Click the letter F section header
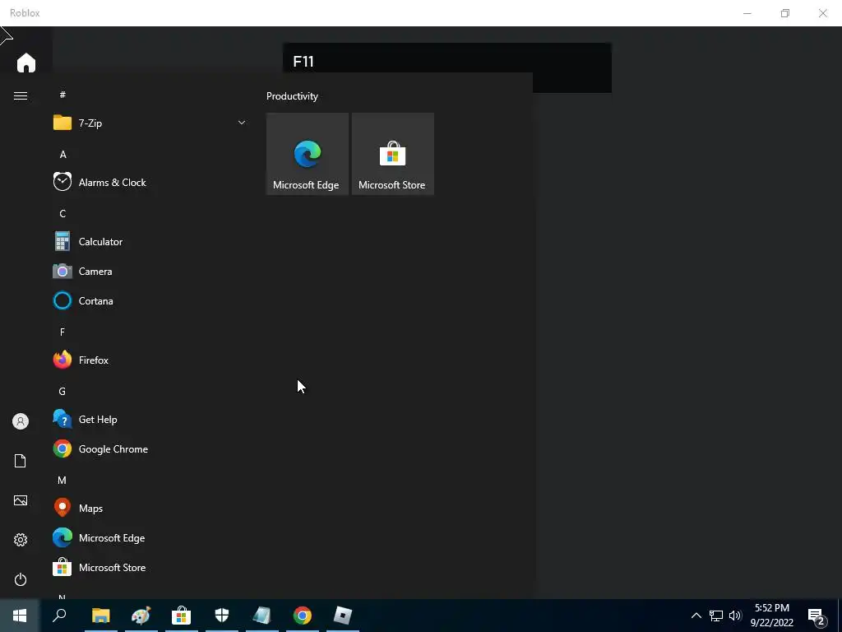The width and height of the screenshot is (842, 632). [62, 332]
